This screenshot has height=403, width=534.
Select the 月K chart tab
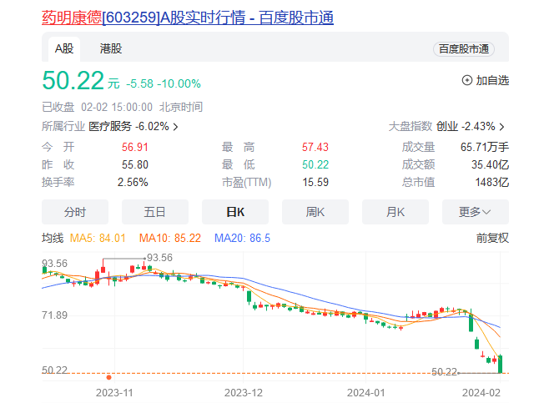tap(395, 212)
